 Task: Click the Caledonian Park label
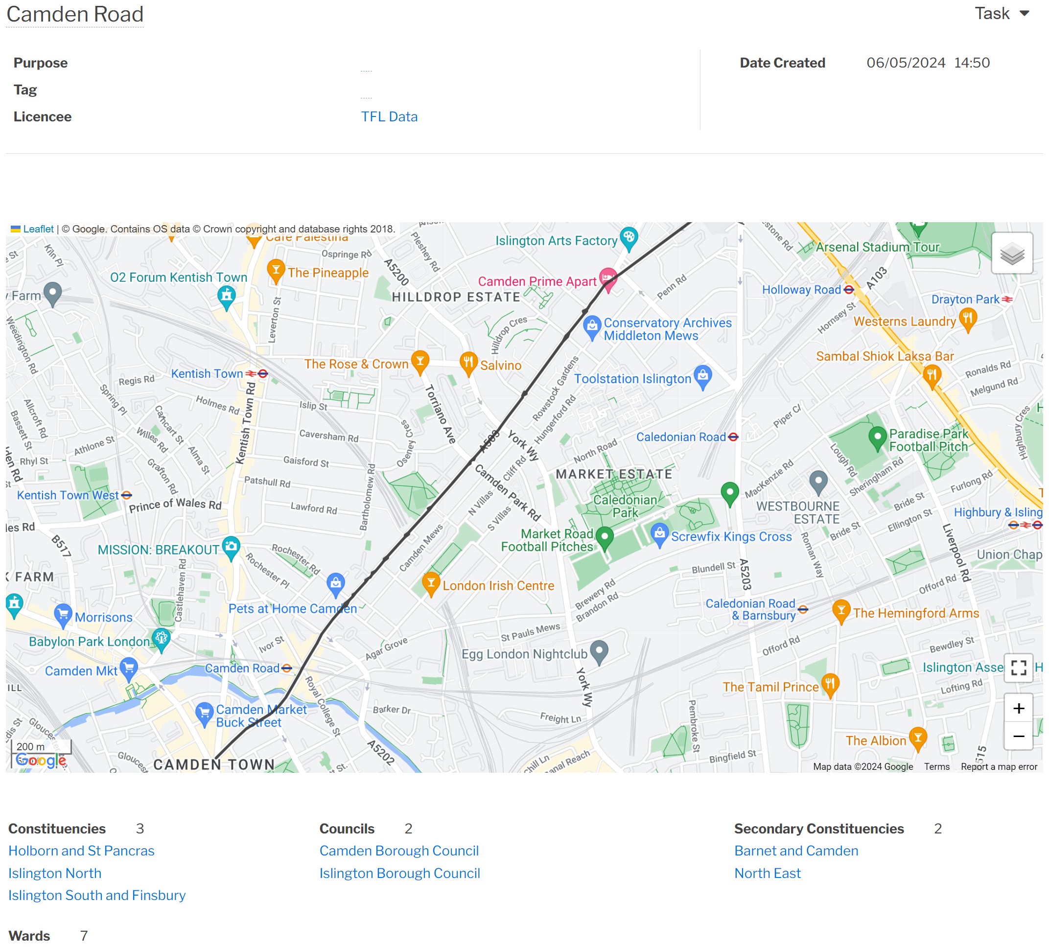(x=625, y=506)
